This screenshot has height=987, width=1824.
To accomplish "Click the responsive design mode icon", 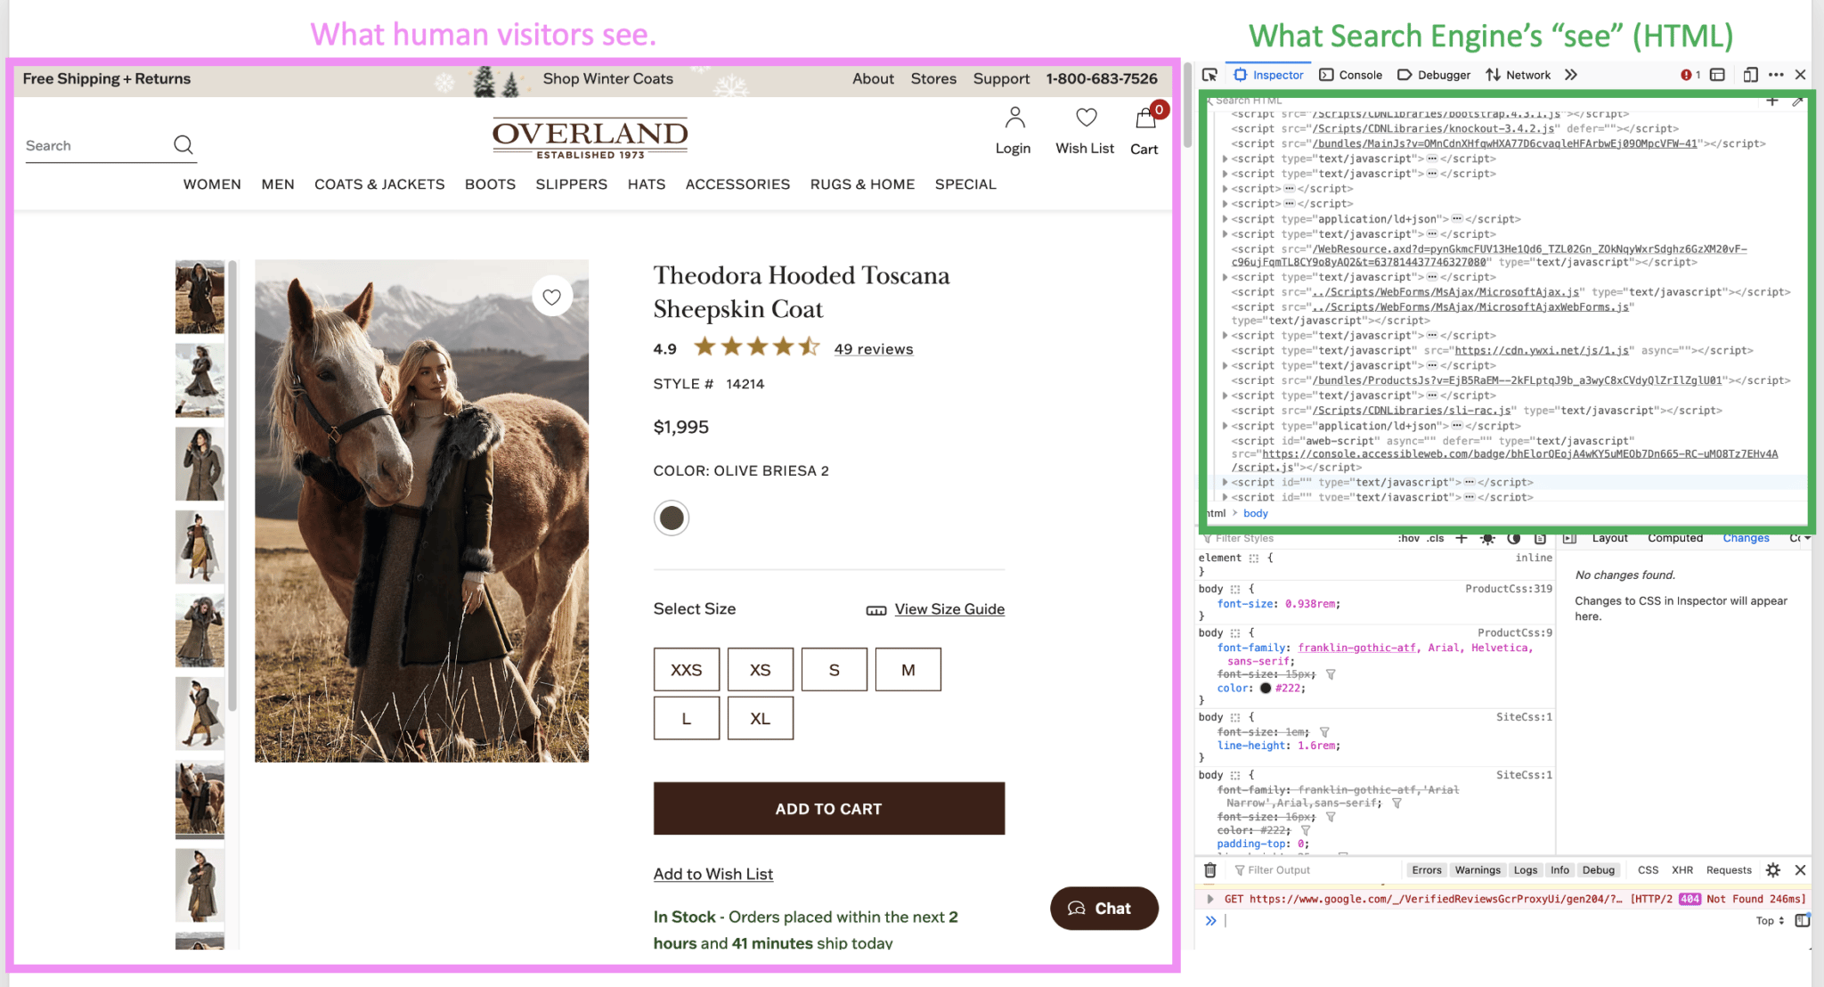I will [x=1750, y=75].
